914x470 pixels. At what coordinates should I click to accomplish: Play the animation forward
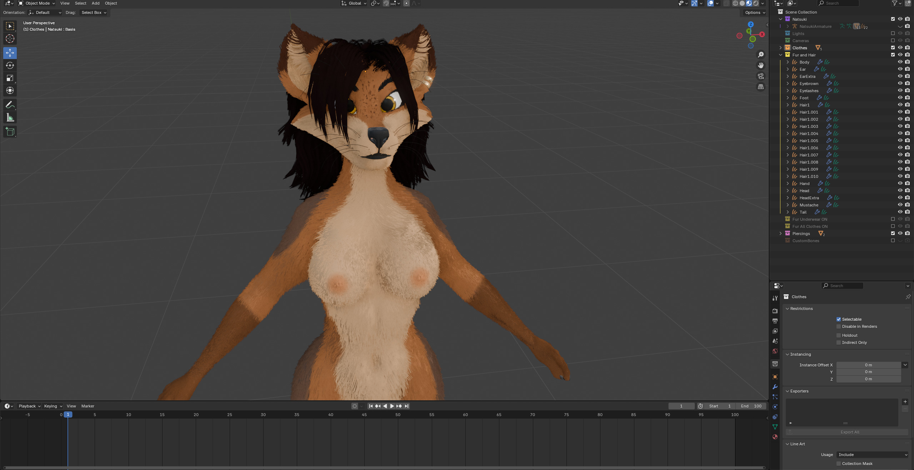(x=392, y=406)
